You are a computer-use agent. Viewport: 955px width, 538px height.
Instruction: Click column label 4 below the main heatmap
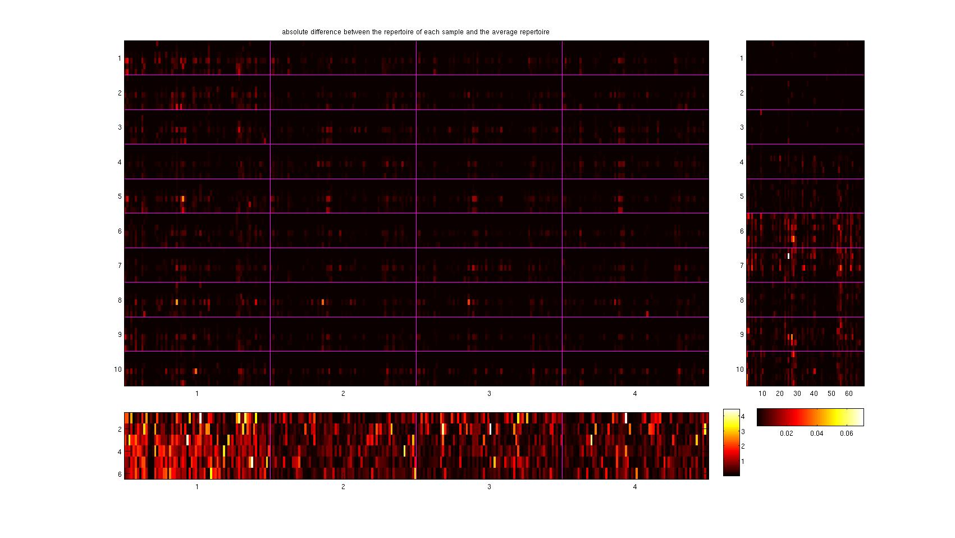635,394
